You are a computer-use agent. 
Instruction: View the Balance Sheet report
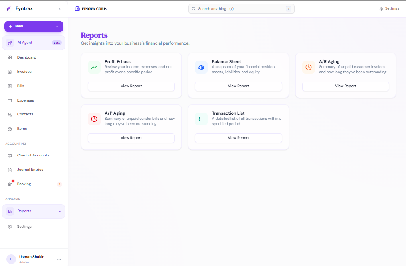pyautogui.click(x=238, y=86)
